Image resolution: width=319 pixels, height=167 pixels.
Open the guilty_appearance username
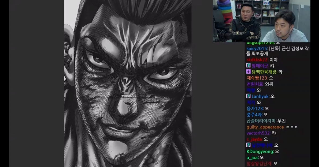(x=265, y=127)
